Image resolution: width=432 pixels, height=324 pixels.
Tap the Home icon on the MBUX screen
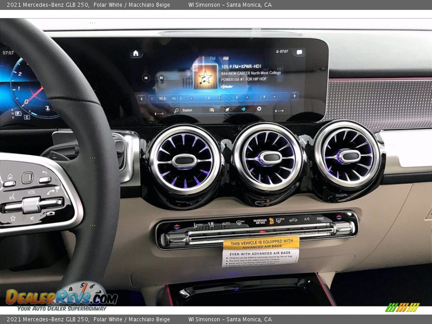click(x=136, y=53)
